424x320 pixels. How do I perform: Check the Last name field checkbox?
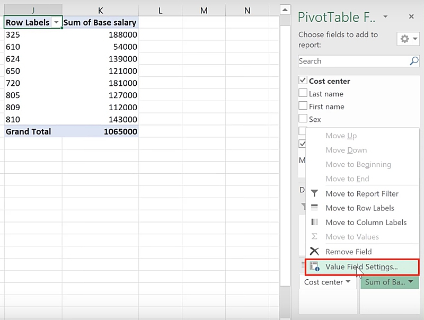303,93
